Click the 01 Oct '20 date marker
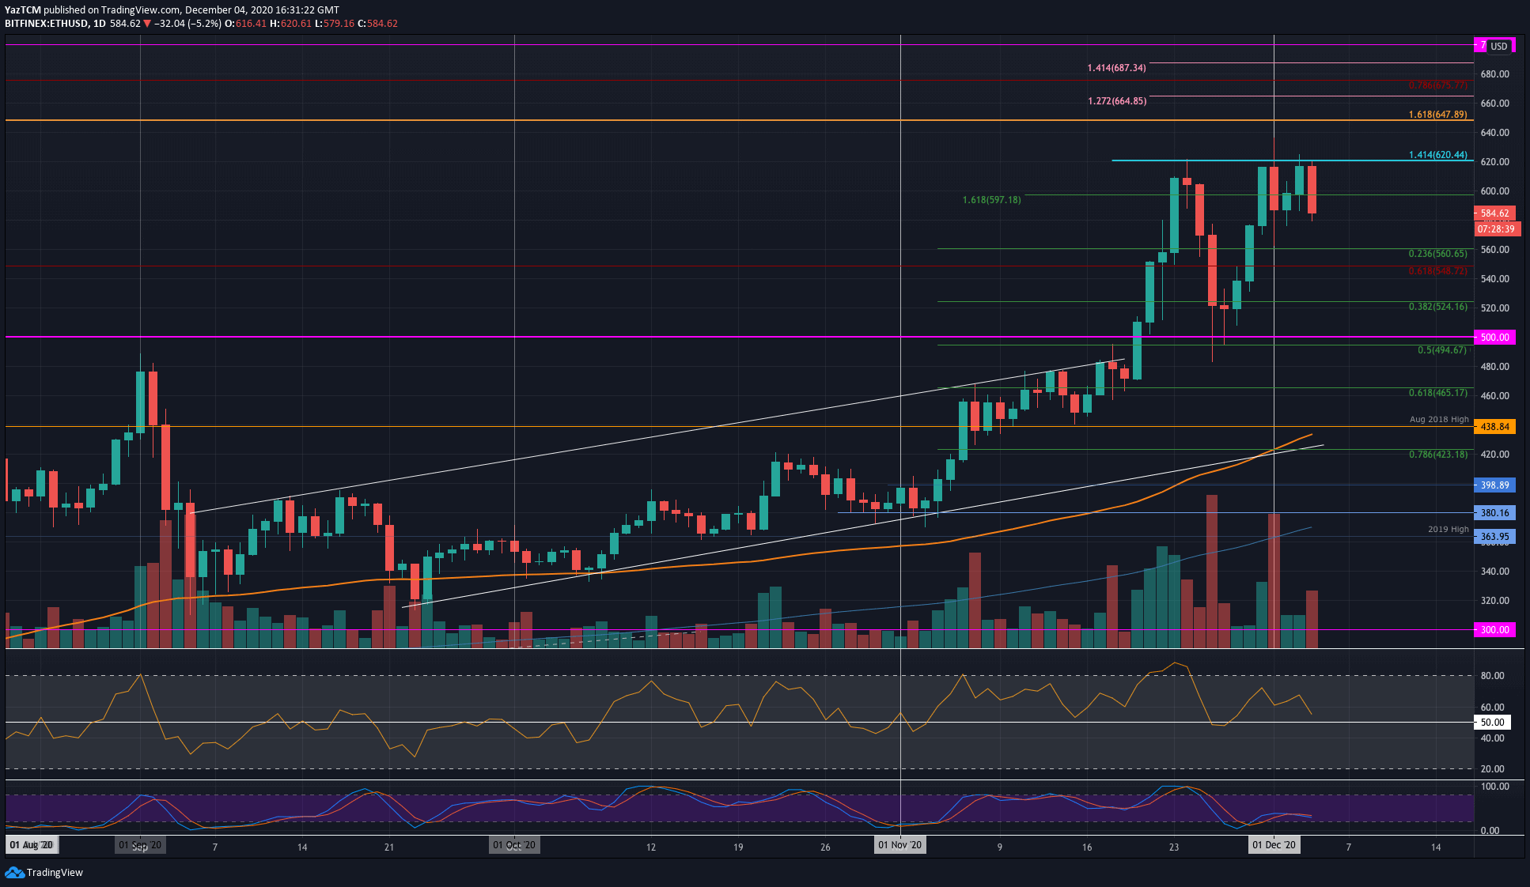Image resolution: width=1530 pixels, height=887 pixels. point(514,845)
